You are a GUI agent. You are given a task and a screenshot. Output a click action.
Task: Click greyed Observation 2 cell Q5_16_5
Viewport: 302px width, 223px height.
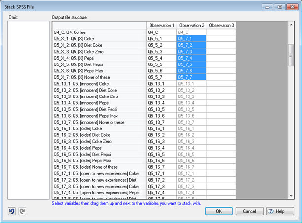(191, 154)
